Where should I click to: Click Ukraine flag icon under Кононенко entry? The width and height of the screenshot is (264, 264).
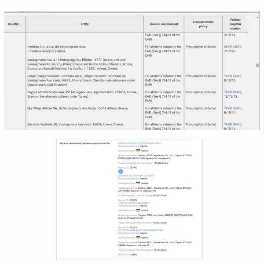pyautogui.click(x=138, y=150)
